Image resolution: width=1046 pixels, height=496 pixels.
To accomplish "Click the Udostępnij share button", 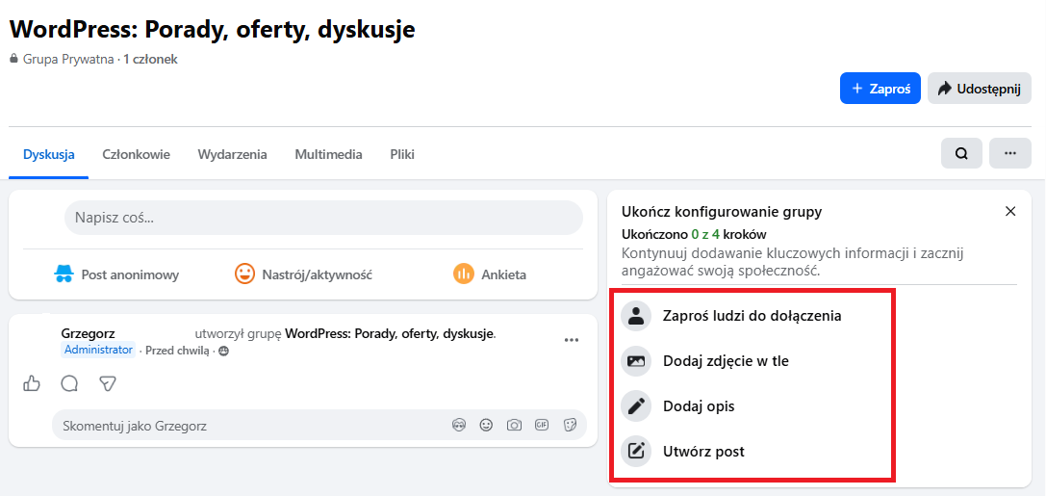I will pyautogui.click(x=980, y=88).
